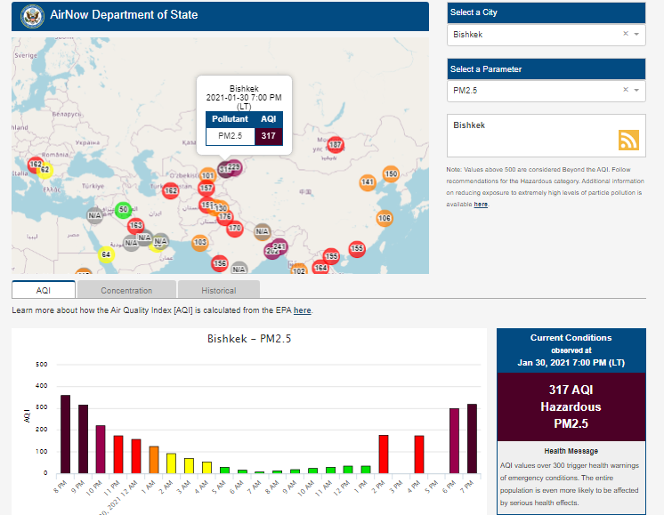The width and height of the screenshot is (664, 515).
Task: Switch to the Concentration tab
Action: point(126,290)
